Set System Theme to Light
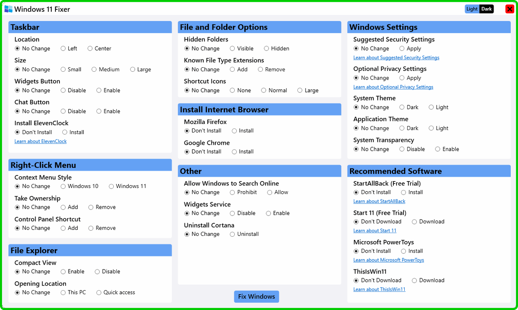 pos(439,107)
